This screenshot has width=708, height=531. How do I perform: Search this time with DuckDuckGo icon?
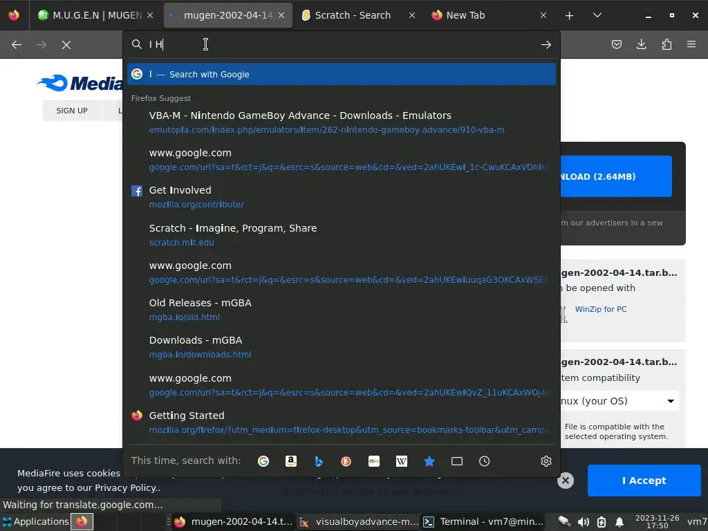(346, 461)
